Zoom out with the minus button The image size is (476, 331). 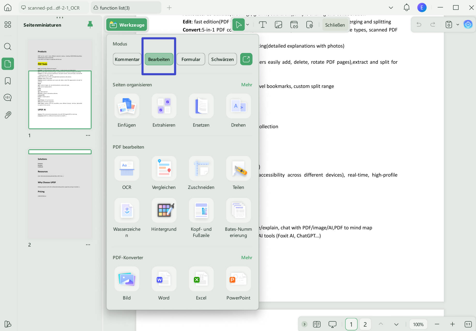tap(437, 324)
